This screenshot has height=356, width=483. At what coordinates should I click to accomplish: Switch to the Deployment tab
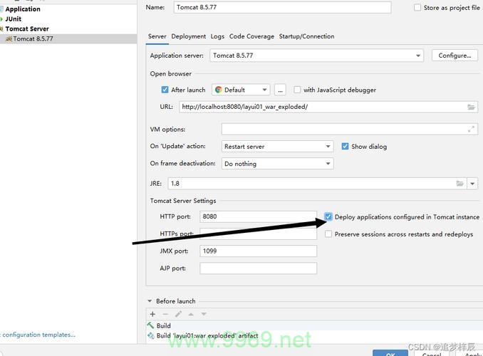pyautogui.click(x=189, y=36)
